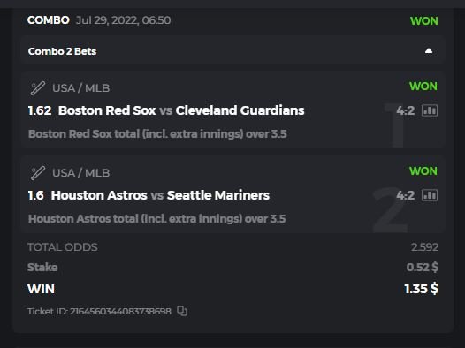Screen dimensions: 465x348
Task: Click Boston Red Sox total over 3.5 selection
Action: (x=157, y=134)
